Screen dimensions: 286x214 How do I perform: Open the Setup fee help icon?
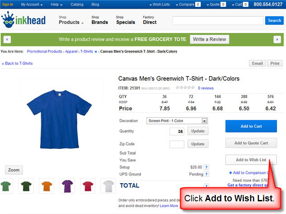206,167
